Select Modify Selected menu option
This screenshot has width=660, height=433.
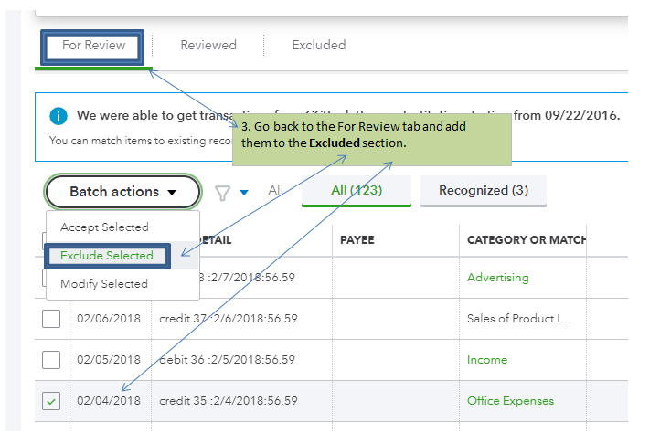(104, 284)
